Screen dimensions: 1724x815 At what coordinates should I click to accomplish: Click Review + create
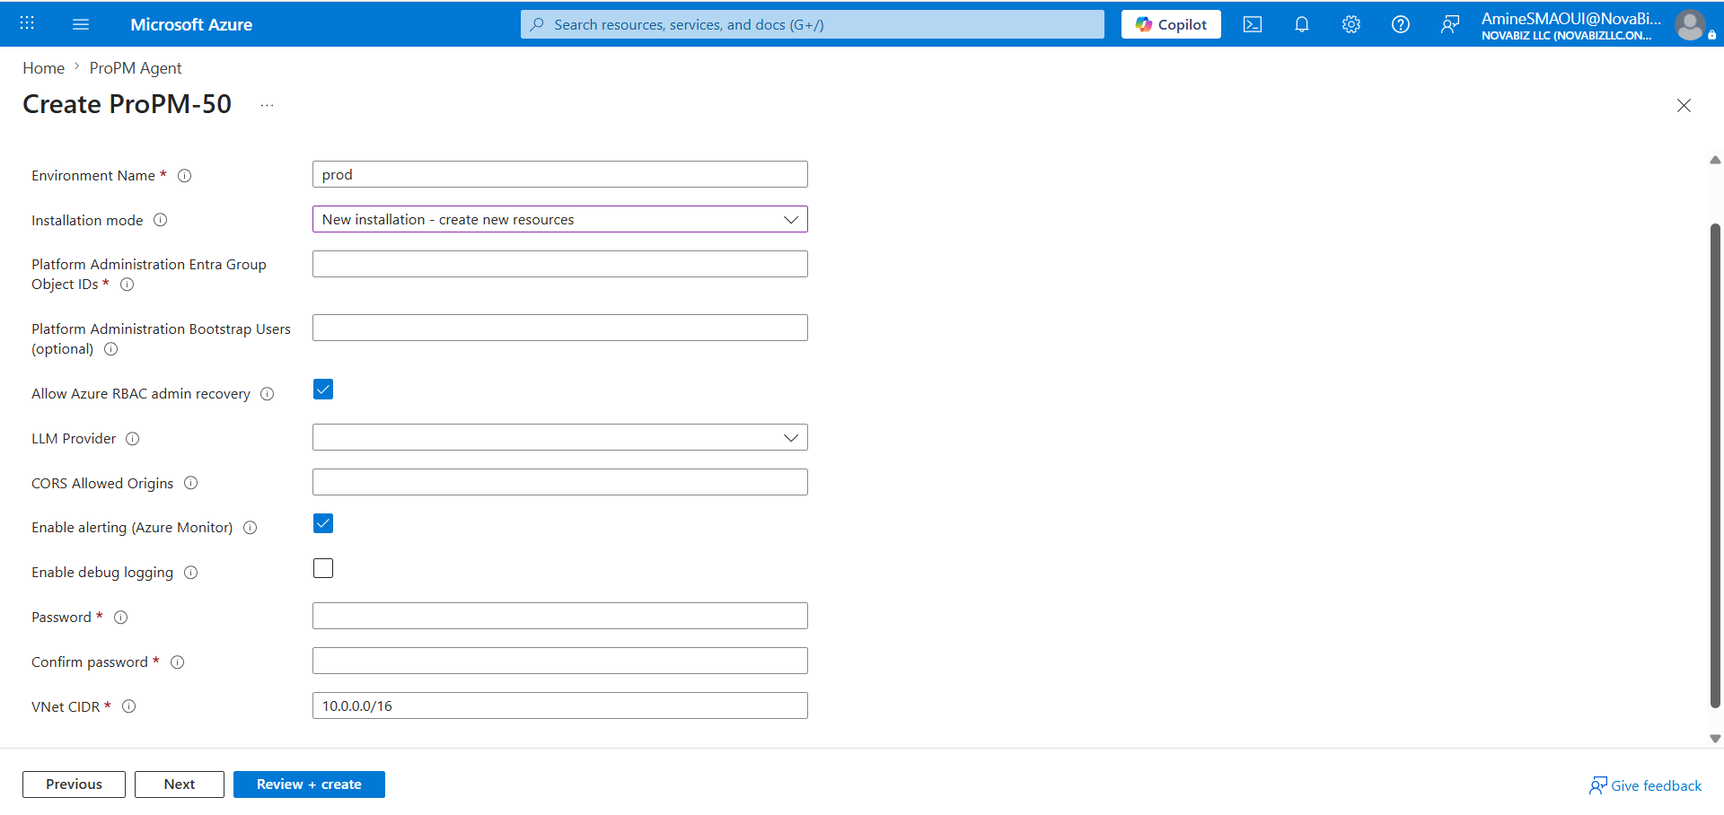coord(309,784)
